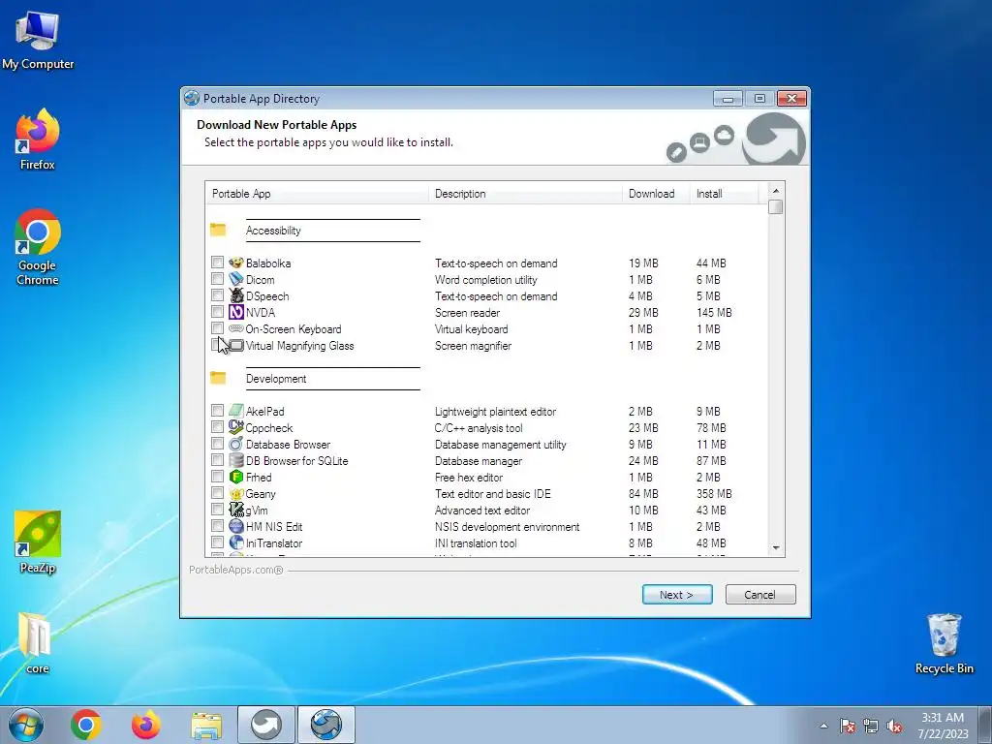992x744 pixels.
Task: Check the IniTranslator checkbox
Action: pos(217,542)
